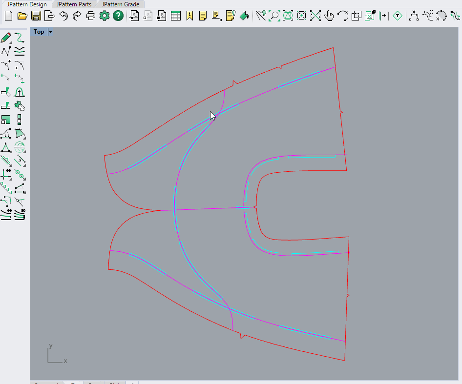Switch to the JPattern Parts tab
The width and height of the screenshot is (462, 384).
(x=74, y=4)
